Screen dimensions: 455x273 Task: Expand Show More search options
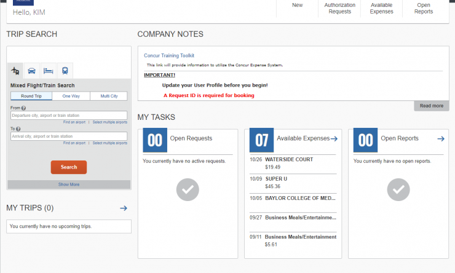tap(69, 184)
